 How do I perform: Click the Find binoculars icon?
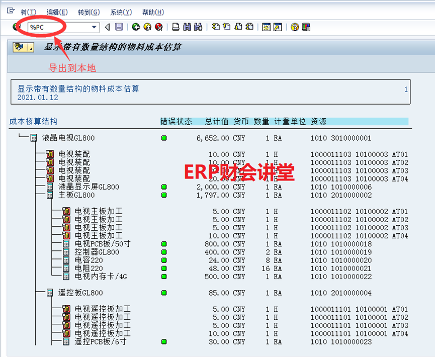point(187,27)
